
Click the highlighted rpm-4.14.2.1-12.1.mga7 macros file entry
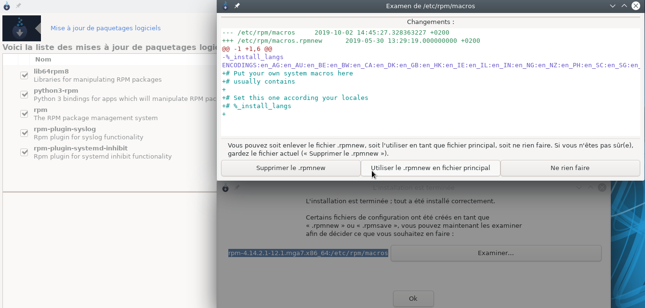[308, 253]
